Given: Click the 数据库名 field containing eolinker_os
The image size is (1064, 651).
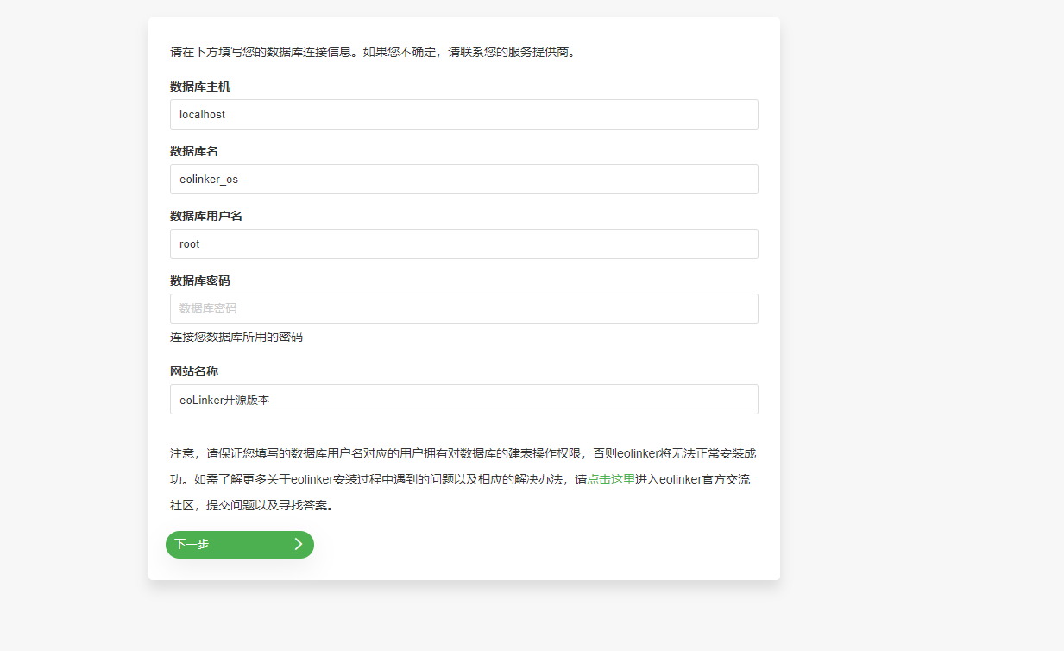Looking at the screenshot, I should (463, 179).
